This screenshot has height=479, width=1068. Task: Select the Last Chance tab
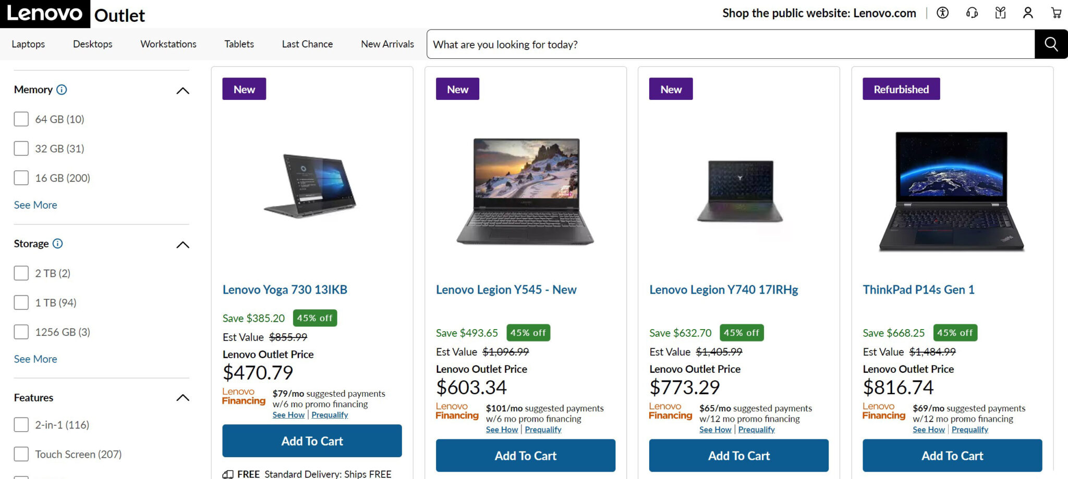pos(307,44)
